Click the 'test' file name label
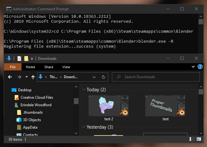The width and height of the screenshot is (207, 147). click(x=166, y=119)
